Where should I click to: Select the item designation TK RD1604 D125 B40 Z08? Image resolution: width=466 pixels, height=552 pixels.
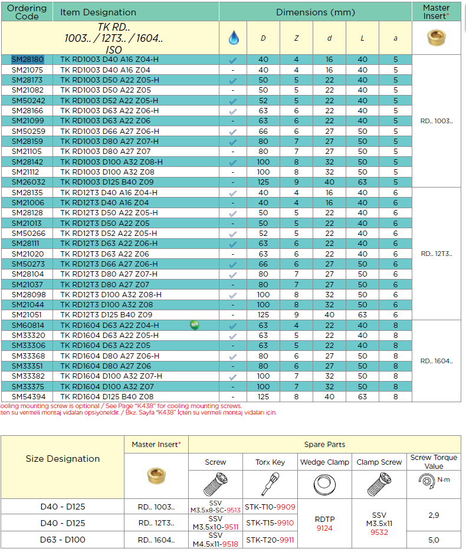(107, 396)
